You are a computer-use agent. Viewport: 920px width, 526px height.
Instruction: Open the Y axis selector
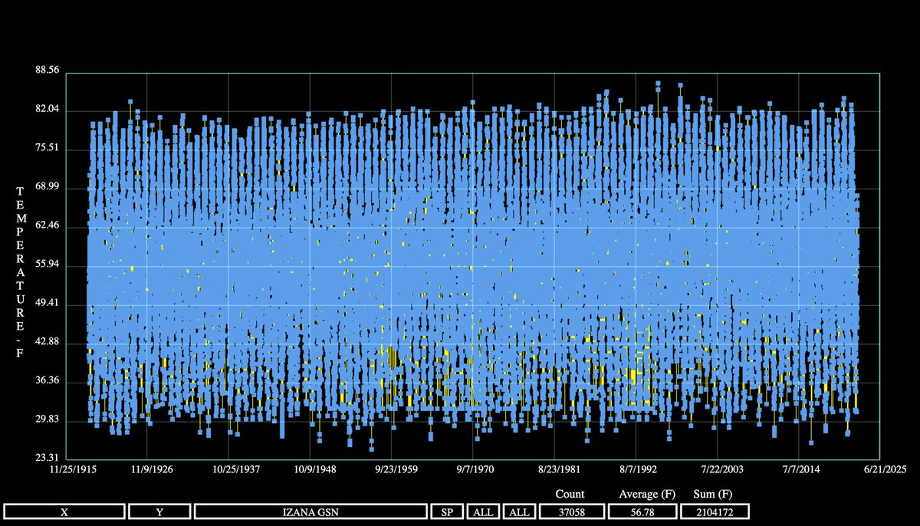[x=159, y=511]
